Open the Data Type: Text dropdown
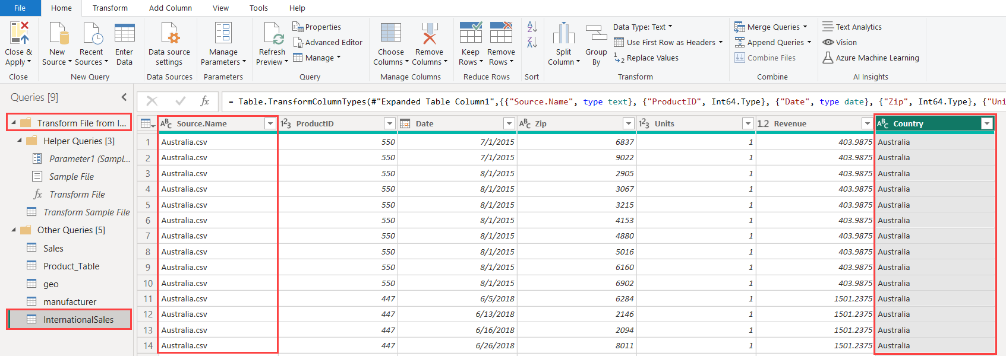 pyautogui.click(x=642, y=27)
